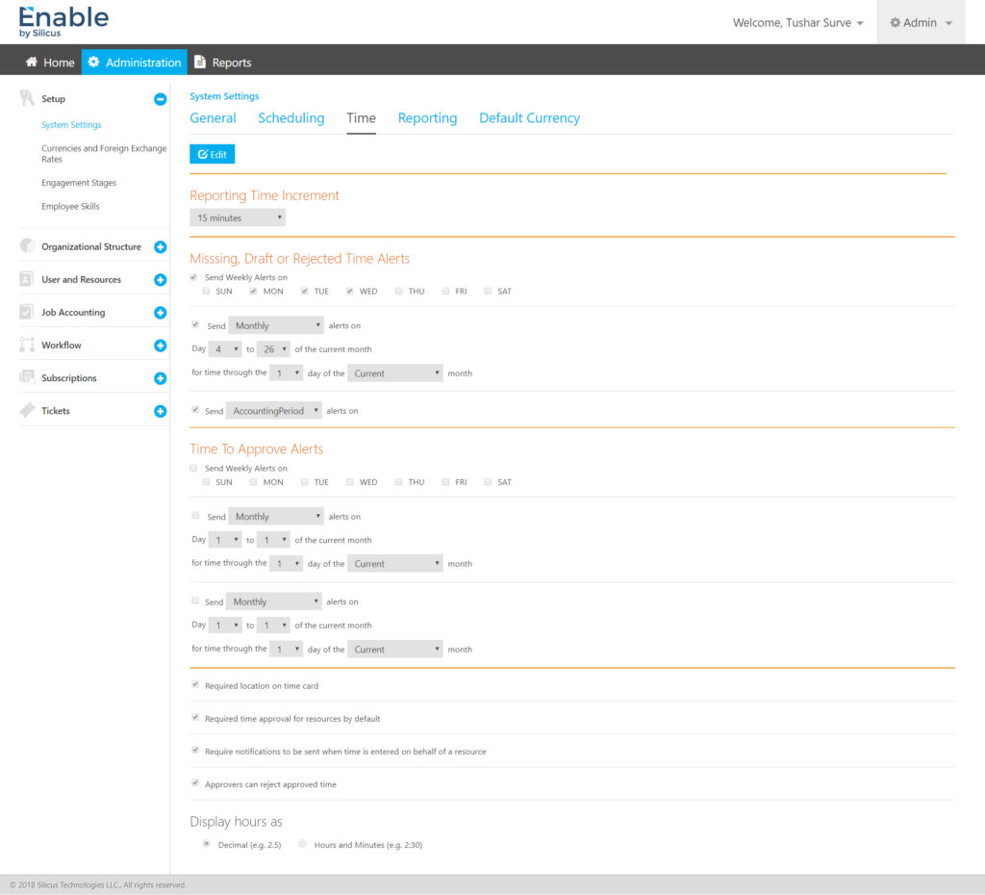Open the Admin dropdown menu
Screen dimensions: 985x895
point(921,23)
